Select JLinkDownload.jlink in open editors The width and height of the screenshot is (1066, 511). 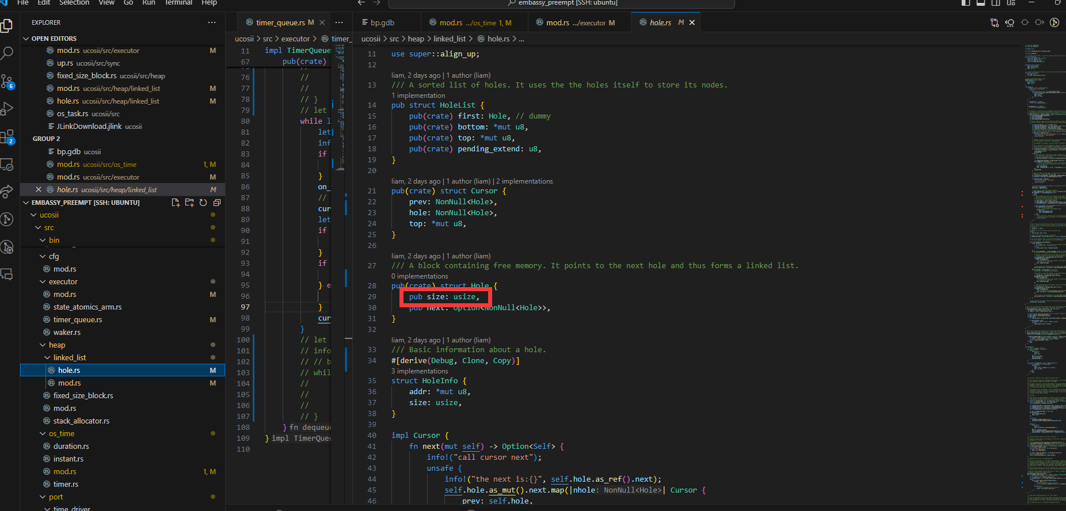pos(123,127)
